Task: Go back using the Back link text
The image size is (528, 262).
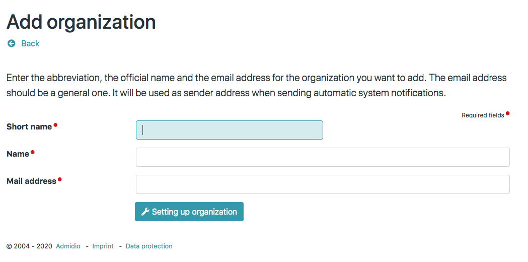Action: [30, 44]
